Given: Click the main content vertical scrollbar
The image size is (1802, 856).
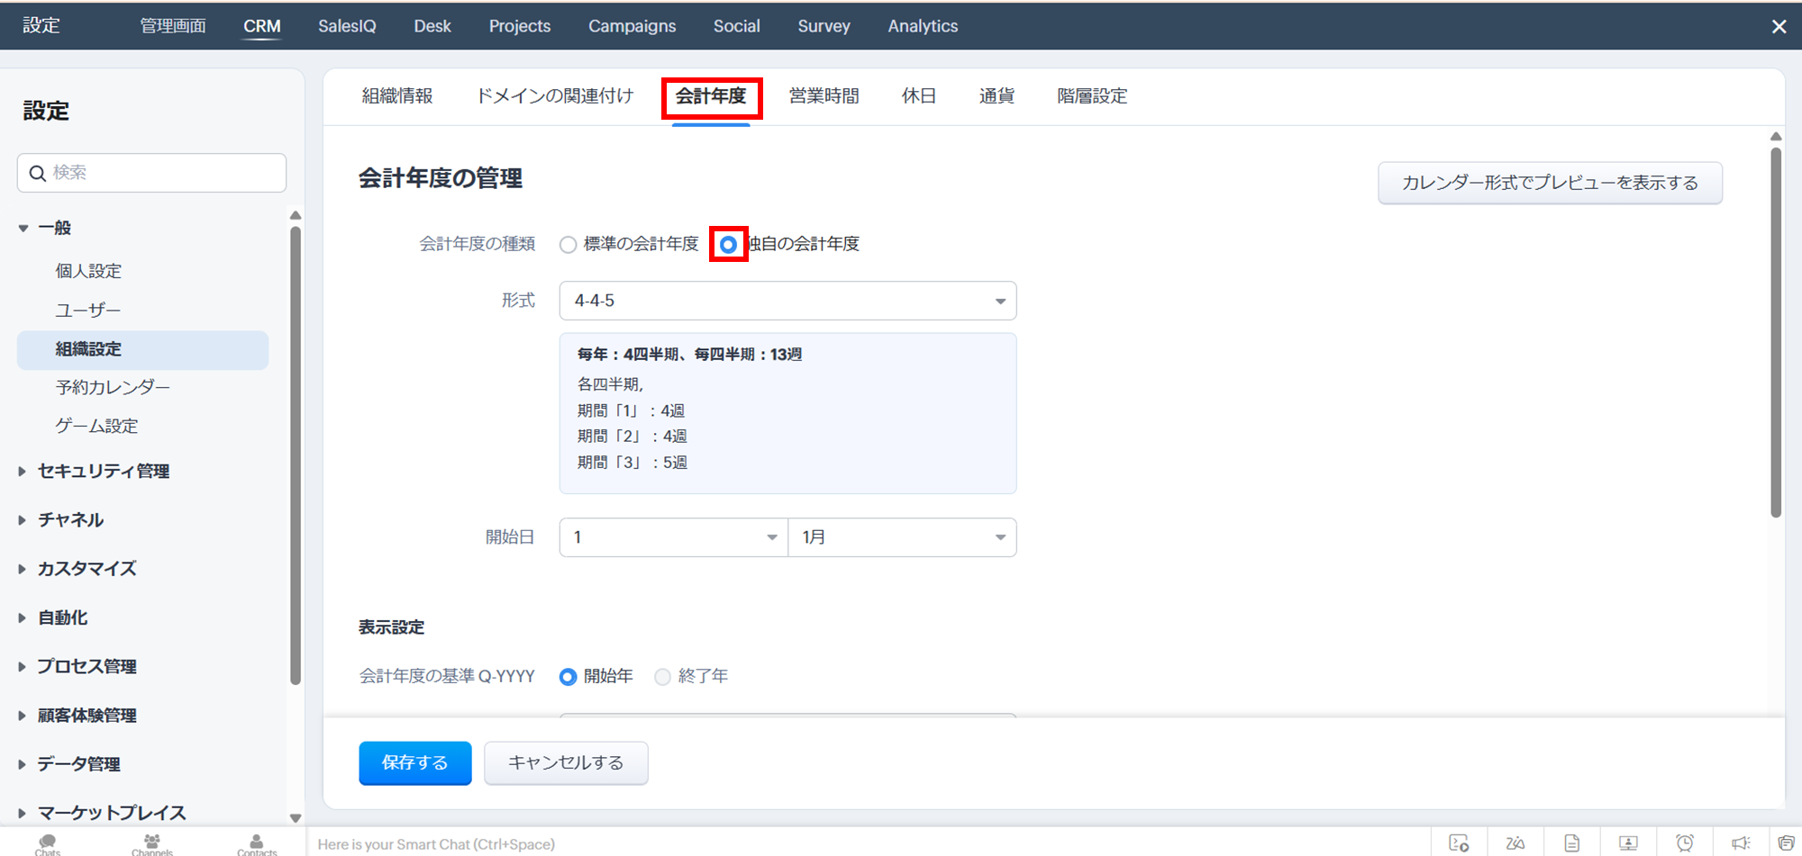Looking at the screenshot, I should (1776, 333).
